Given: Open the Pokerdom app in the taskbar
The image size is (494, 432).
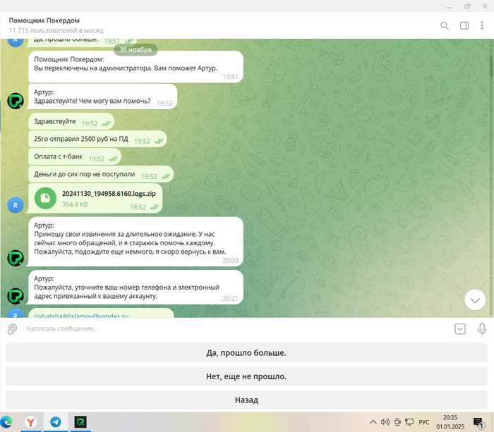Looking at the screenshot, I should pyautogui.click(x=80, y=422).
